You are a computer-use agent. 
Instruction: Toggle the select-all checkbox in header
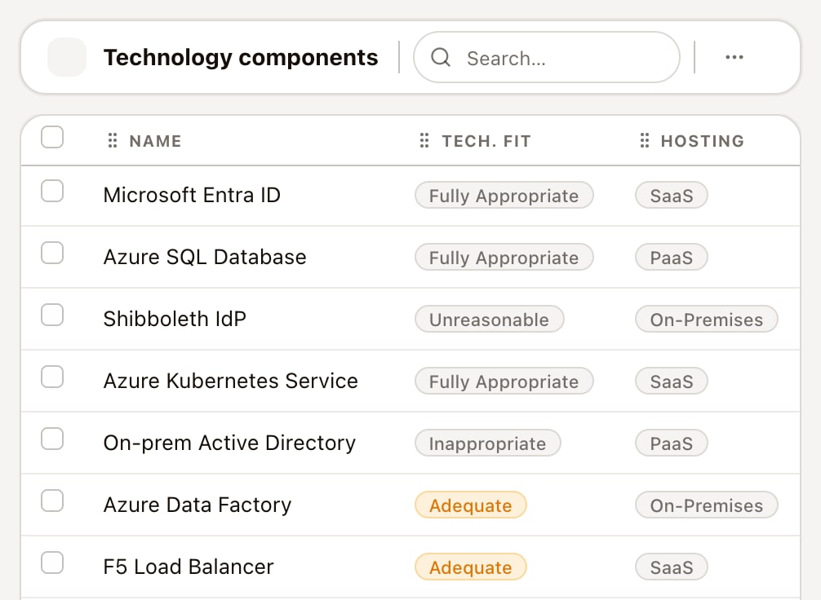(52, 137)
